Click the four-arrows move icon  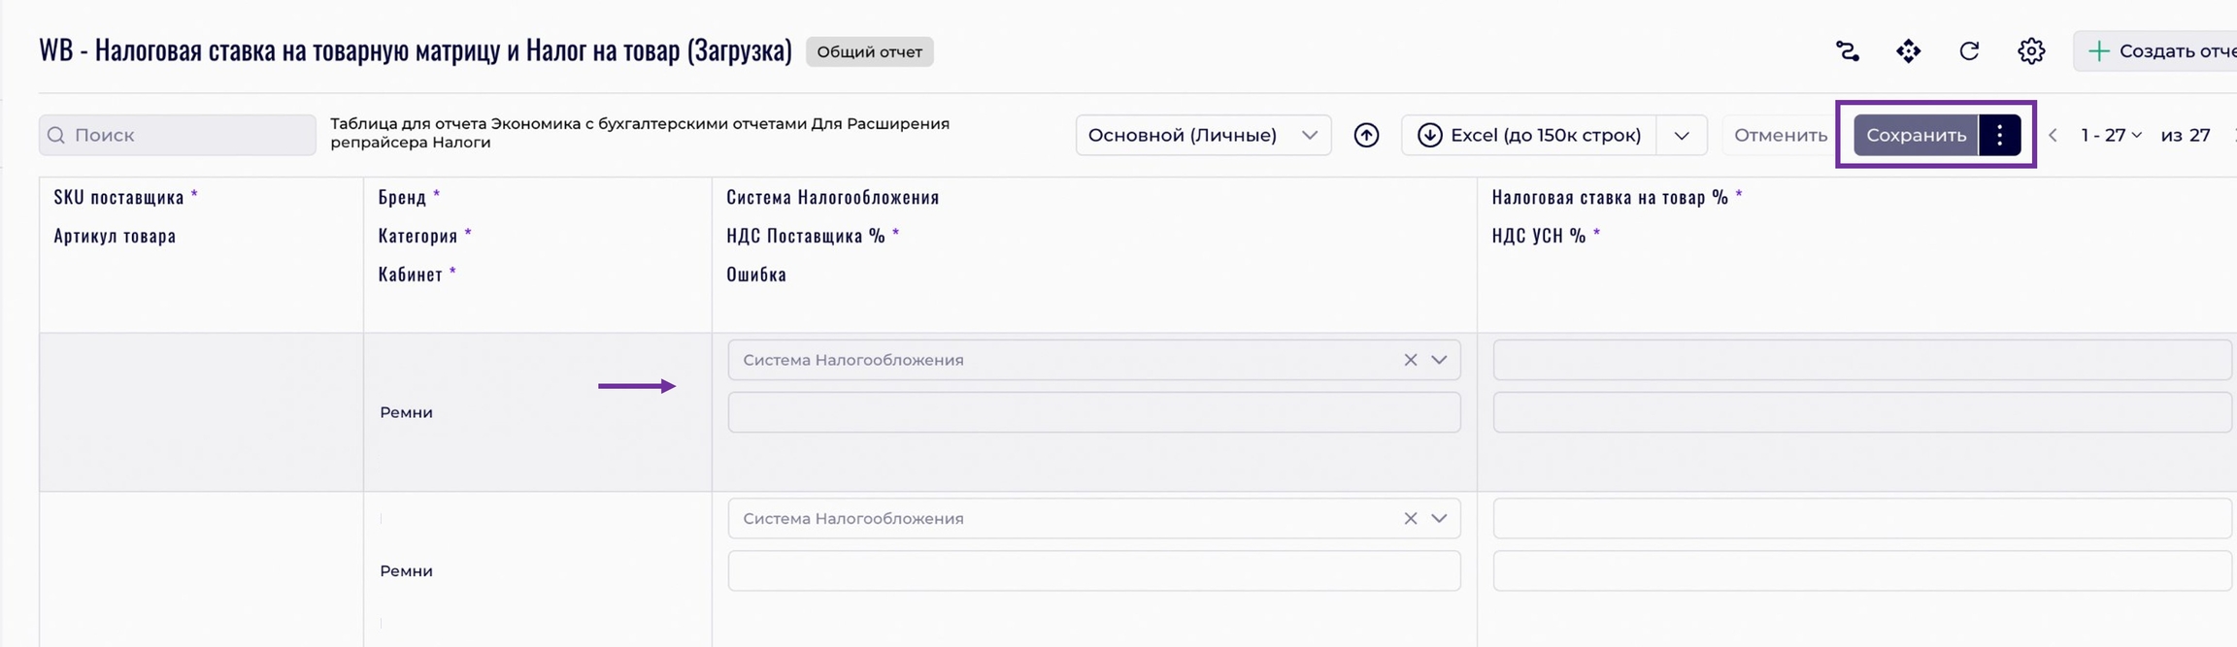pos(1908,51)
